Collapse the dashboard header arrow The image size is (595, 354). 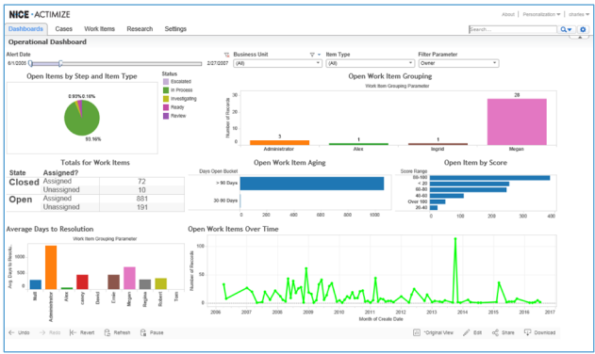[580, 37]
